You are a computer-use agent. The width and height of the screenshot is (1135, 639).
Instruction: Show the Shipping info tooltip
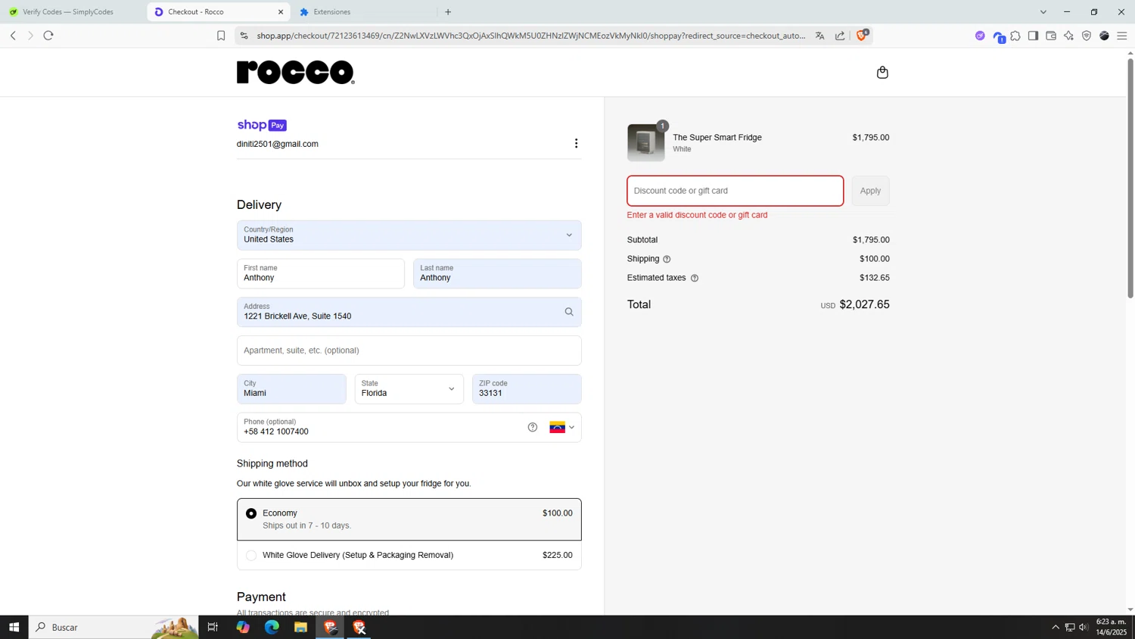point(667,259)
